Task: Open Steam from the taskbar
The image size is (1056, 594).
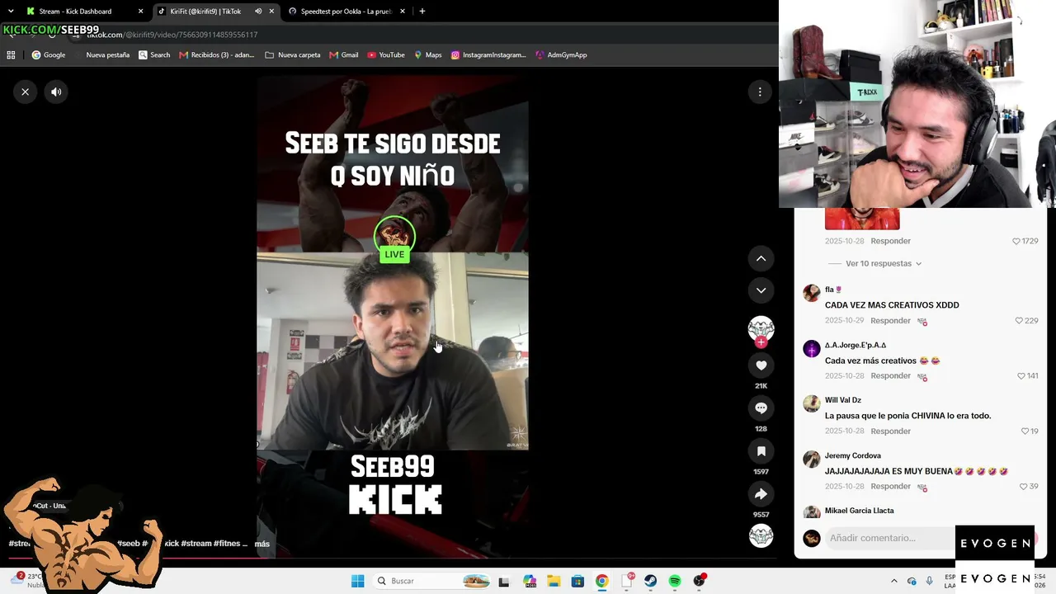Action: 650,581
